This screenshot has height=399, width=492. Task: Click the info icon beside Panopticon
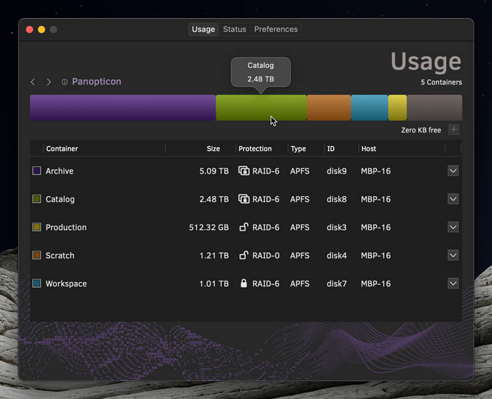coord(64,82)
